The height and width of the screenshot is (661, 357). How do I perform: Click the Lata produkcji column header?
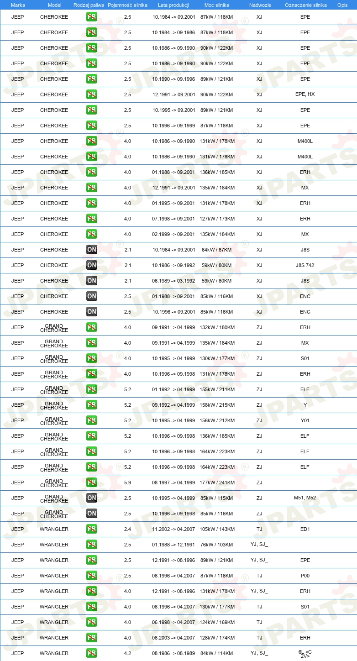[x=173, y=5]
